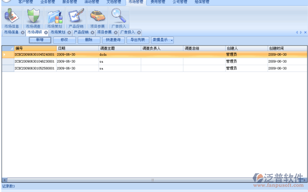Open the 业务管理 menu tab
The height and width of the screenshot is (192, 308).
pyautogui.click(x=48, y=2)
